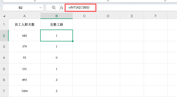Expand the name box dropdown arrow

pyautogui.click(x=41, y=8)
